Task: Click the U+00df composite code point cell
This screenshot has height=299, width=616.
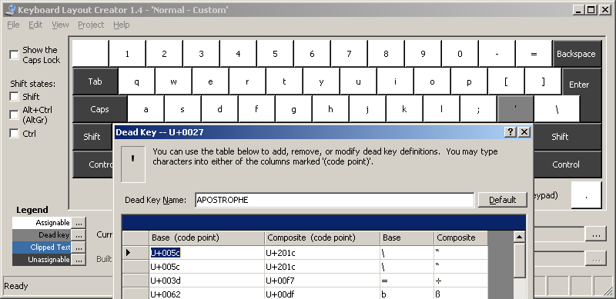Action: [x=322, y=294]
